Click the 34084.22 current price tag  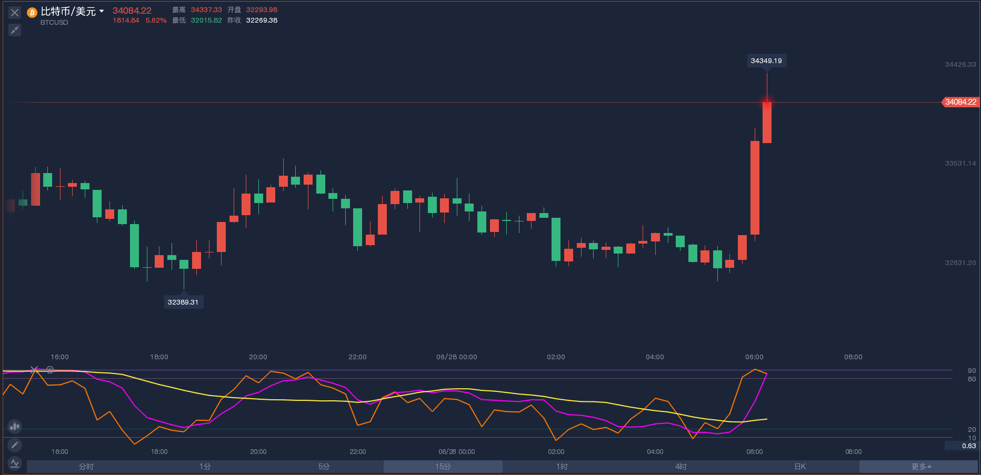(x=960, y=102)
